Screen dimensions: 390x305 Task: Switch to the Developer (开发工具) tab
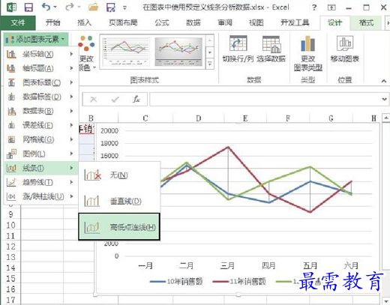[295, 22]
